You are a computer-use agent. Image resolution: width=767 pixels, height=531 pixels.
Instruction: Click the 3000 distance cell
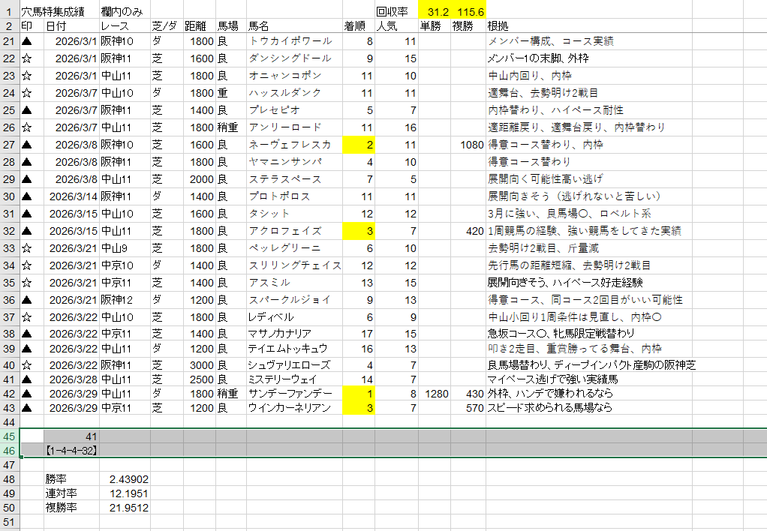coord(199,364)
